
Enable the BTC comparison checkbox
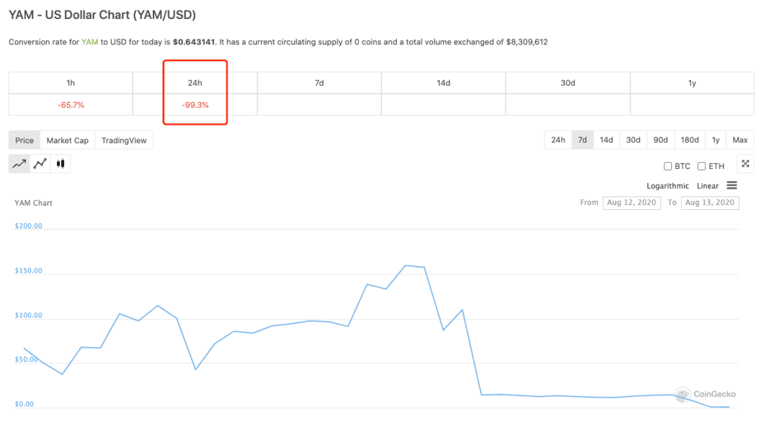click(x=668, y=166)
